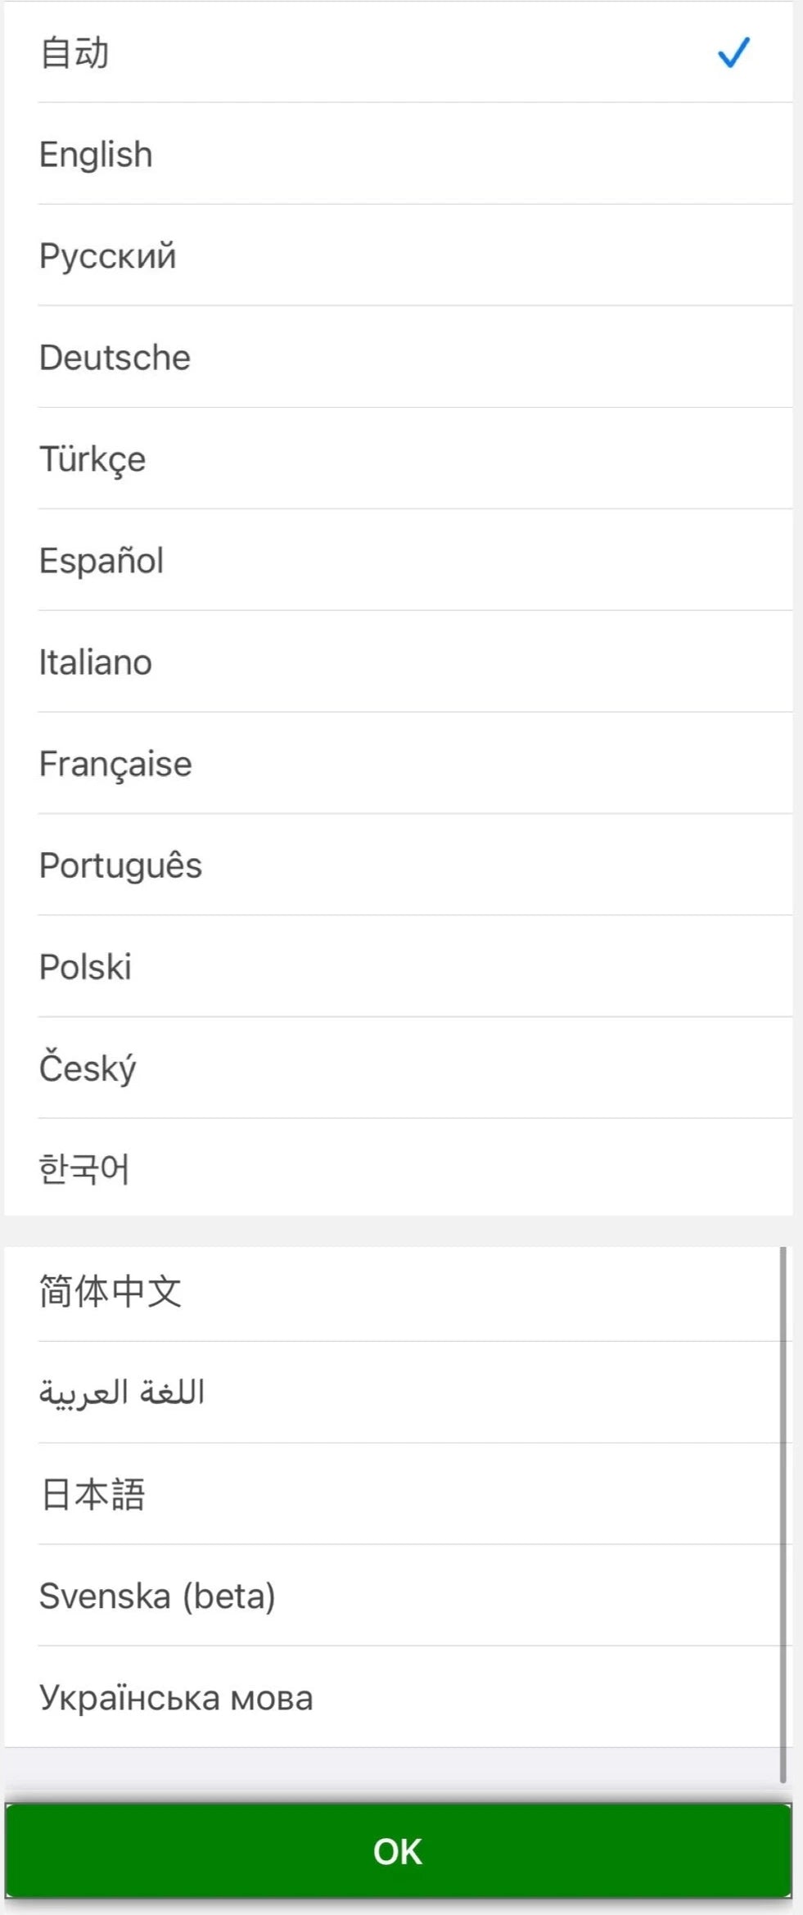Choose the Português option
803x1915 pixels.
(120, 865)
